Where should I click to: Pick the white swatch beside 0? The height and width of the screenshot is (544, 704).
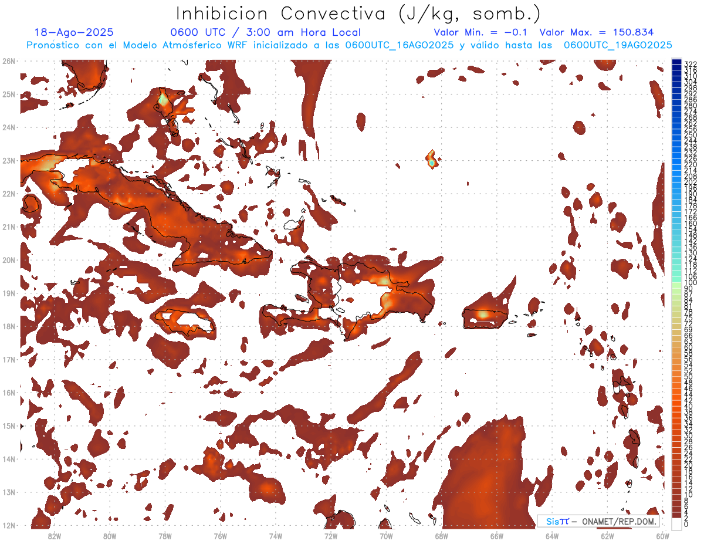(x=676, y=523)
